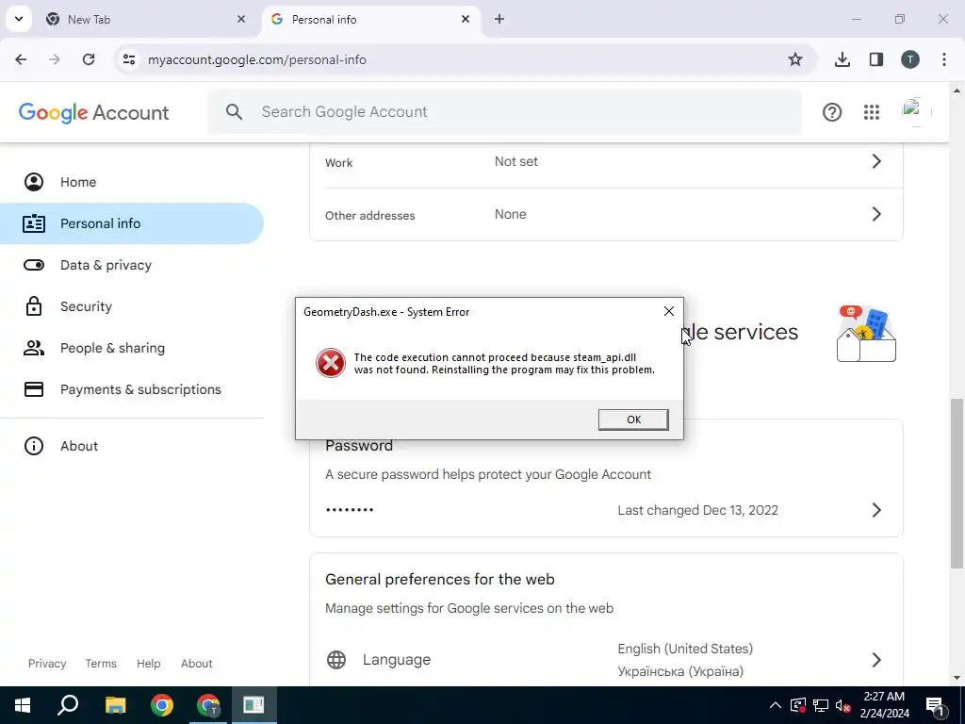The image size is (965, 724).
Task: Open the Help footer link
Action: click(x=148, y=664)
